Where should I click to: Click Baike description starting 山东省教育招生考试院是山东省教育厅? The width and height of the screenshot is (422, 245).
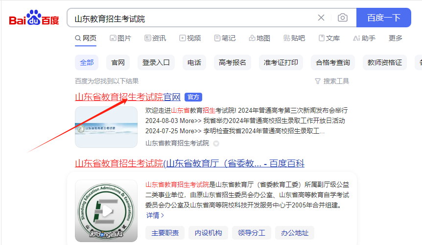(x=247, y=195)
